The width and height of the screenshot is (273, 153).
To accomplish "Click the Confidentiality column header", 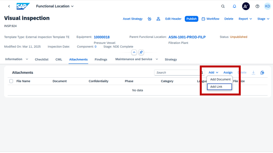I will pyautogui.click(x=98, y=81).
